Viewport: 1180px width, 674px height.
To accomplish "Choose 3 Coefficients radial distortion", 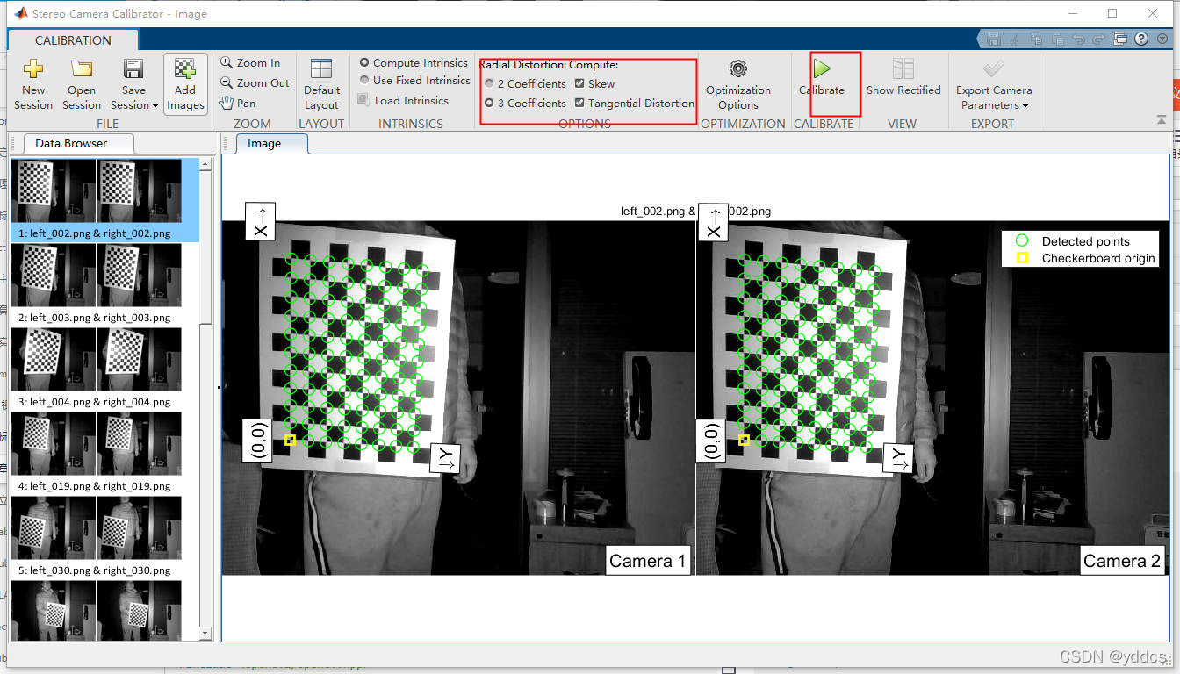I will pyautogui.click(x=525, y=104).
